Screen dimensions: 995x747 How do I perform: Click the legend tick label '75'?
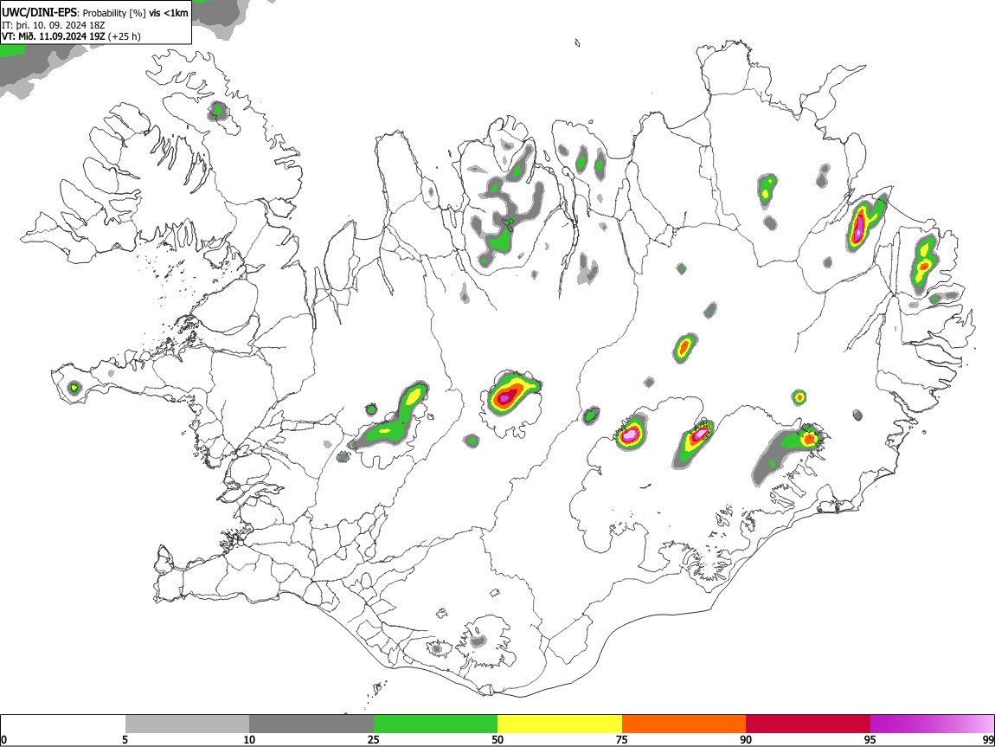[622, 739]
